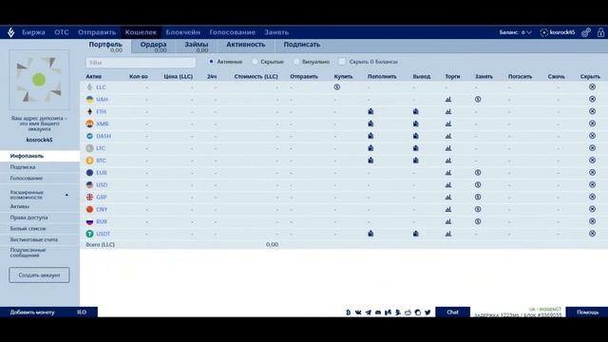The width and height of the screenshot is (608, 342).
Task: Click the UAH borrow icon
Action: (478, 99)
